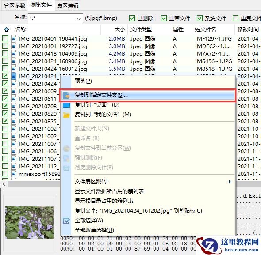The image size is (261, 255).
Task: Click the up-arrow parent folder icon
Action: pyautogui.click(x=6, y=30)
